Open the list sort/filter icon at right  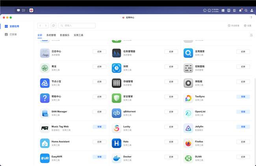click(x=251, y=35)
